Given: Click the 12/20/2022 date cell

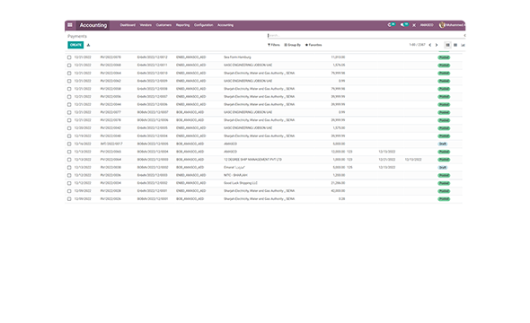Looking at the screenshot, I should coord(83,128).
